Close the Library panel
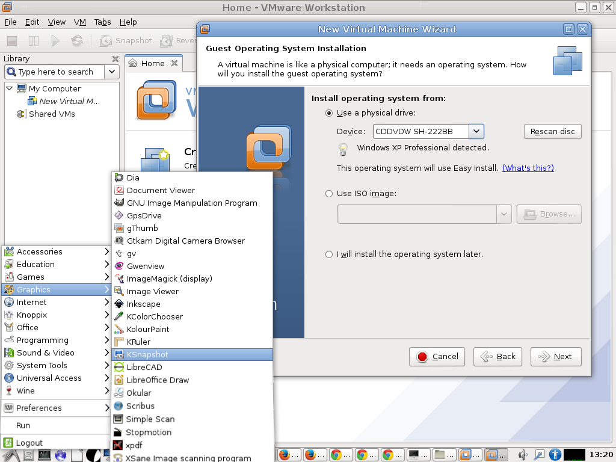 click(115, 58)
